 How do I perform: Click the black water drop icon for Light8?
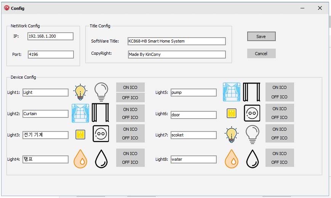click(252, 158)
